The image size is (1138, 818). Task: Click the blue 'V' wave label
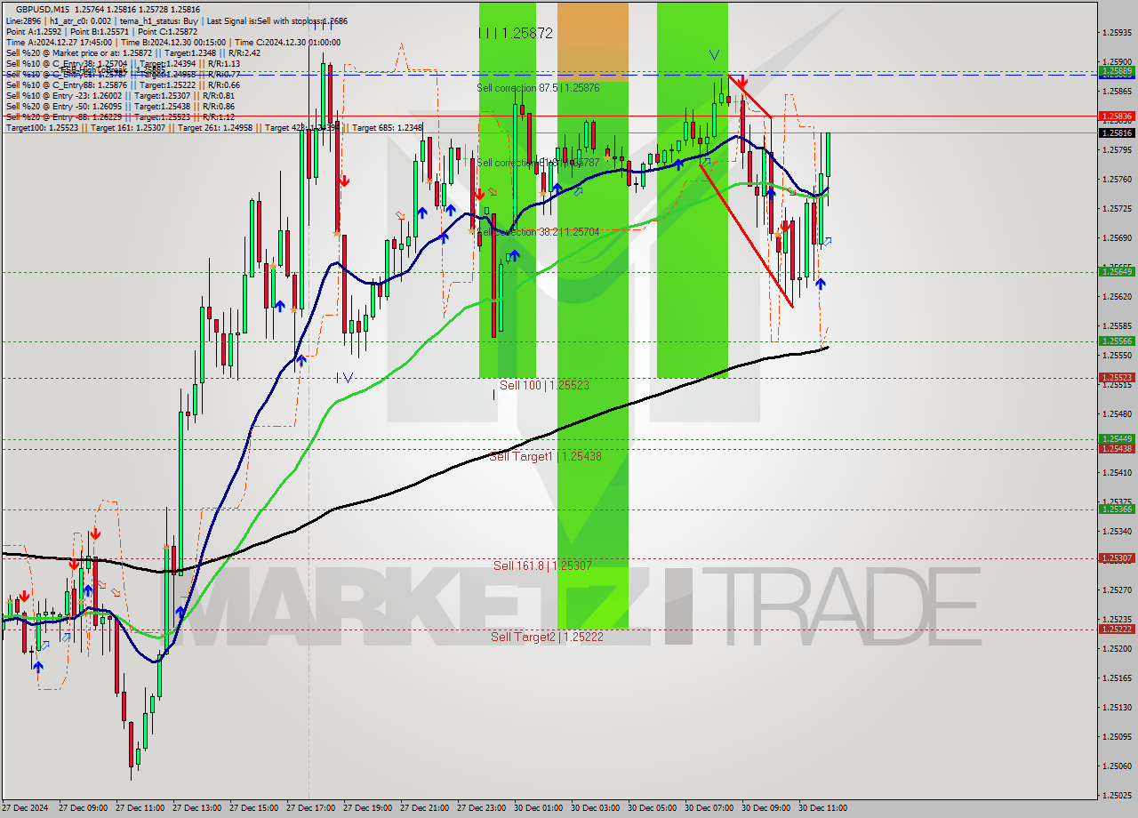tap(714, 55)
